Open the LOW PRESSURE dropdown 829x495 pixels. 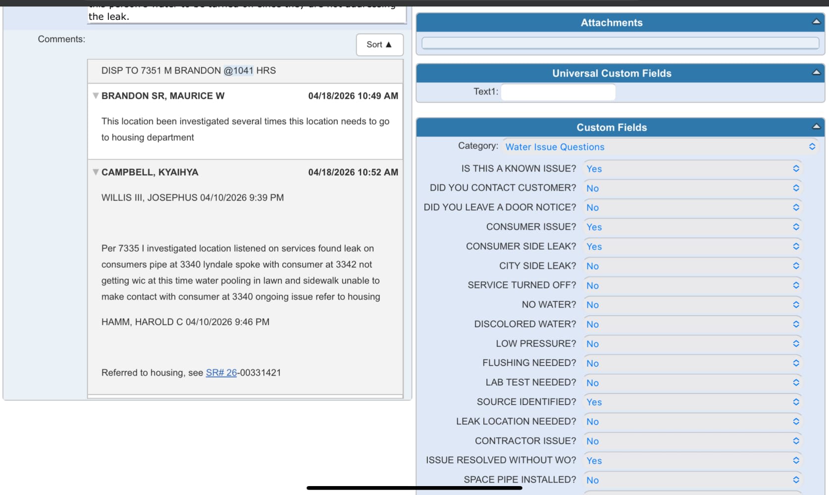coord(692,344)
